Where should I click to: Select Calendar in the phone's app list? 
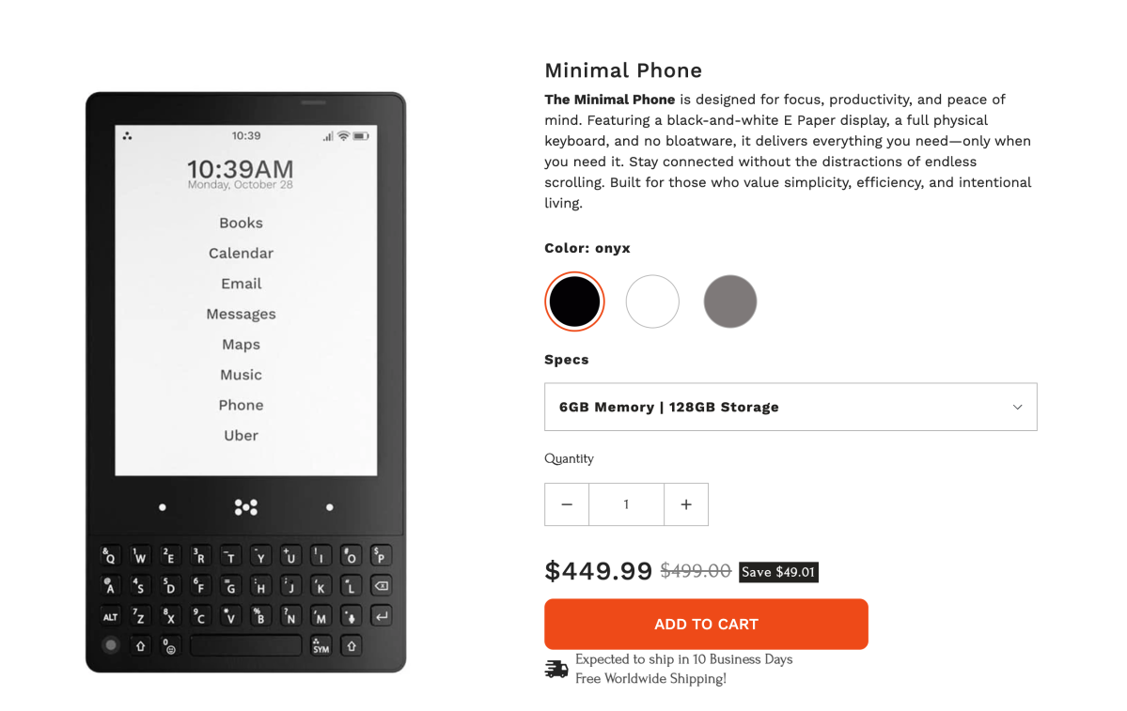(241, 254)
